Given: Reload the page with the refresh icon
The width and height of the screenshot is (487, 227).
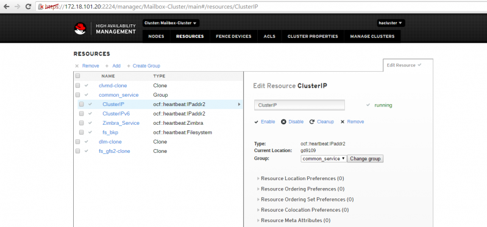Looking at the screenshot, I should pos(28,6).
